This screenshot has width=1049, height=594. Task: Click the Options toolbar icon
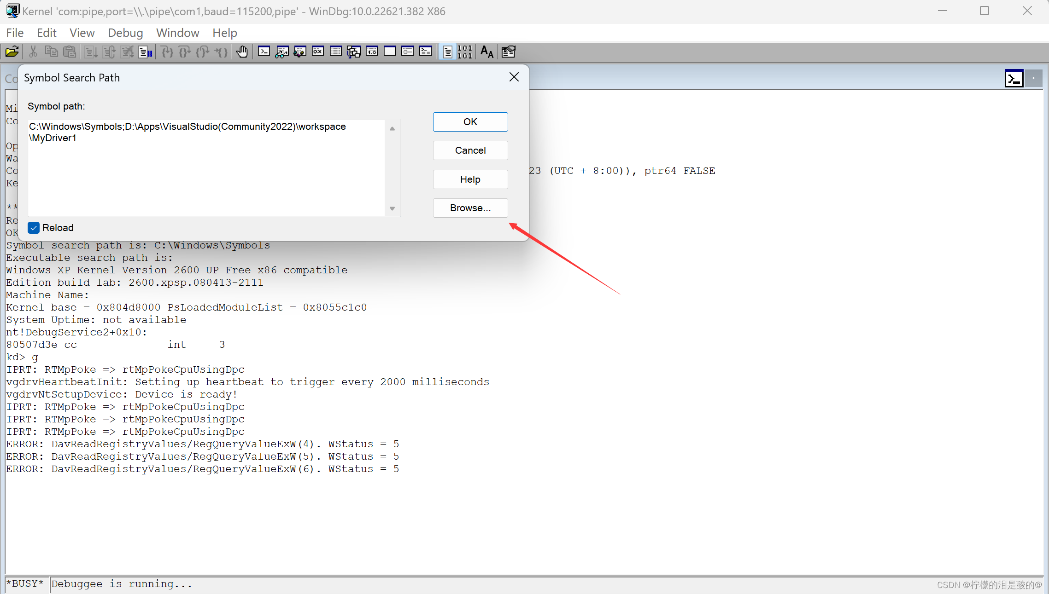coord(509,52)
